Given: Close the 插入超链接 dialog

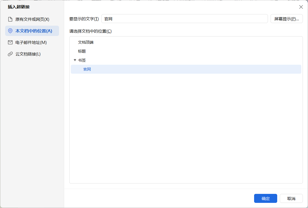Looking at the screenshot, I should click(x=301, y=7).
